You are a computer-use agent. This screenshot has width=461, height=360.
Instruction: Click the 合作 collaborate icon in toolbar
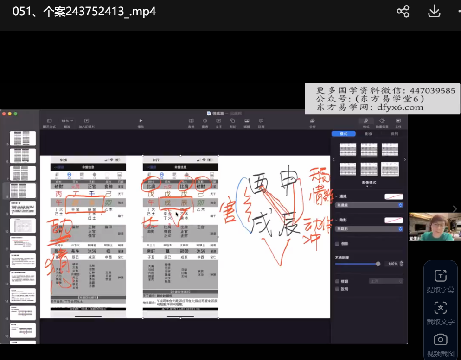tap(313, 121)
